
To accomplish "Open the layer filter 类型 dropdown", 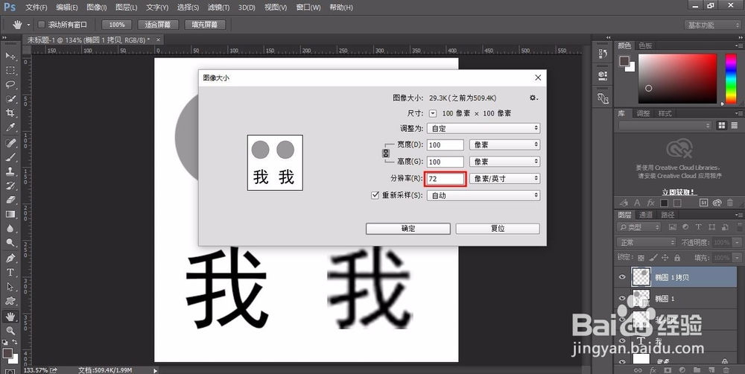I will 638,227.
